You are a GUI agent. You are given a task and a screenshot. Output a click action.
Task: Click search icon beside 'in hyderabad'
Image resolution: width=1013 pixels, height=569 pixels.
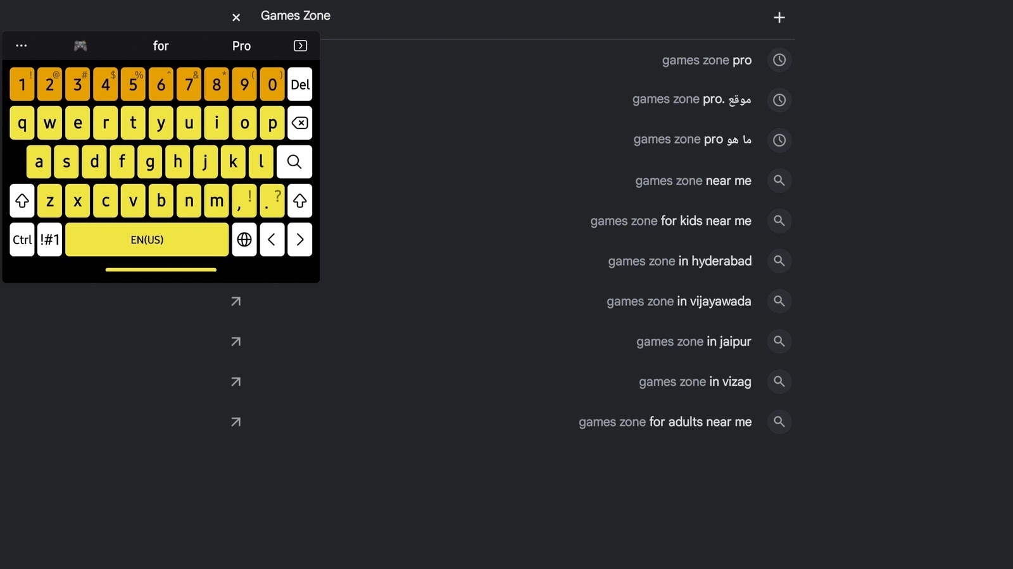[779, 261]
